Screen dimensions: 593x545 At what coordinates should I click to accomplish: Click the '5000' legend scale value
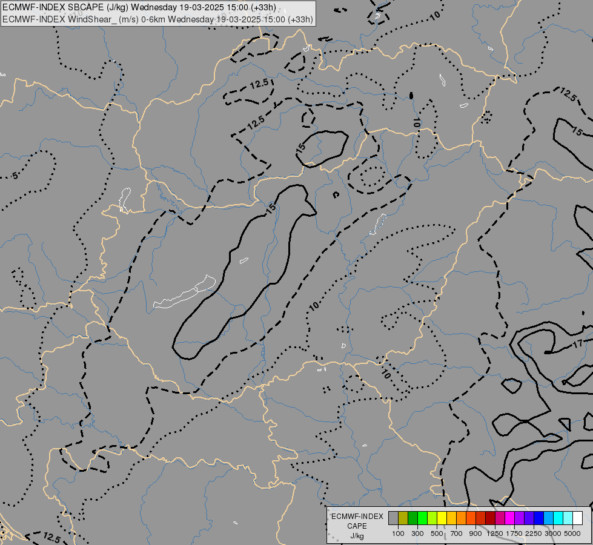(572, 533)
